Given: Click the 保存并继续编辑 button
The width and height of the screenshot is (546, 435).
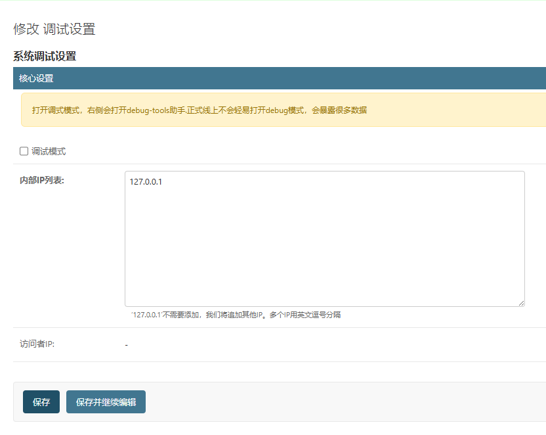Looking at the screenshot, I should click(x=106, y=402).
